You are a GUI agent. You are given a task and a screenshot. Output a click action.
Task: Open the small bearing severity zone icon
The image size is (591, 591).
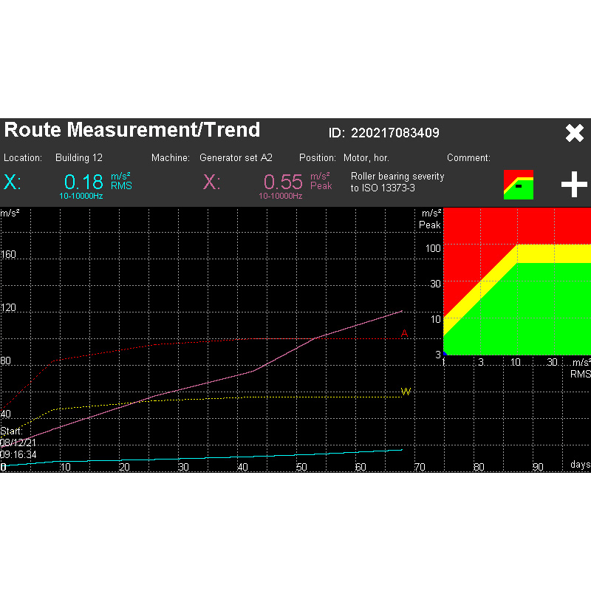tap(518, 185)
